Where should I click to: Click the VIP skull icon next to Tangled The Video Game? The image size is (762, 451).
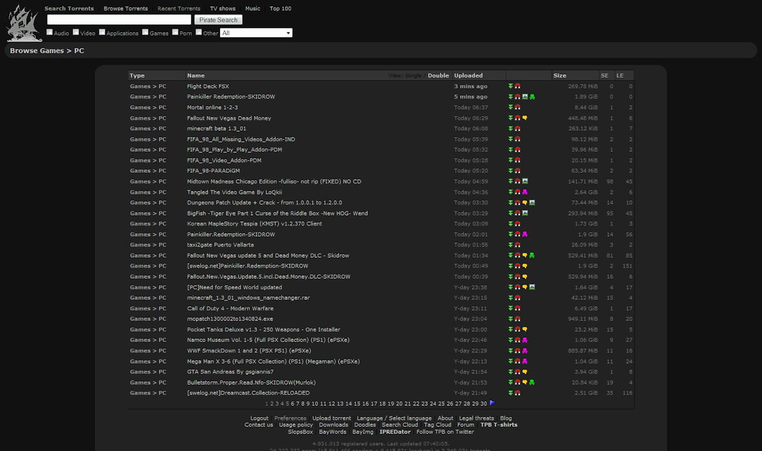coord(525,192)
